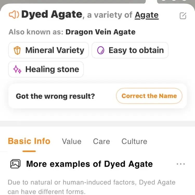This screenshot has width=195, height=195.
Task: Open the three-dot more options menu
Action: tap(180, 164)
